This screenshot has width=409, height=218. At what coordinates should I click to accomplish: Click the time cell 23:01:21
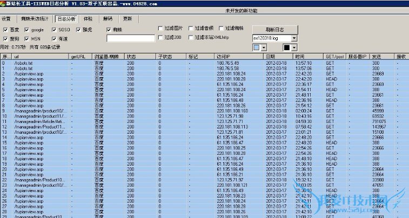click(x=304, y=132)
